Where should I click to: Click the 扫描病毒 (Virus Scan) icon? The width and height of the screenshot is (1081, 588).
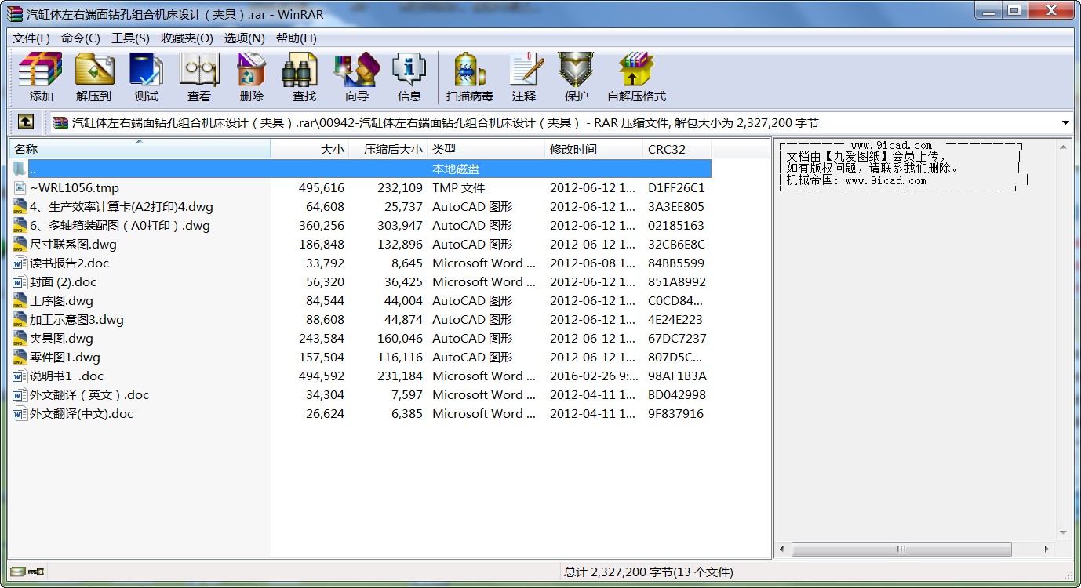pyautogui.click(x=469, y=77)
